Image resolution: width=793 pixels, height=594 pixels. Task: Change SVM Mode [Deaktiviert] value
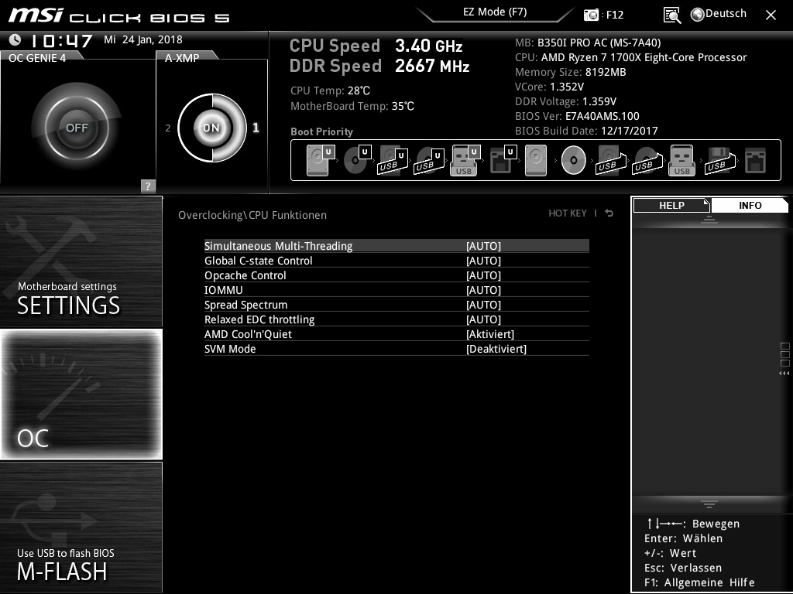(496, 349)
